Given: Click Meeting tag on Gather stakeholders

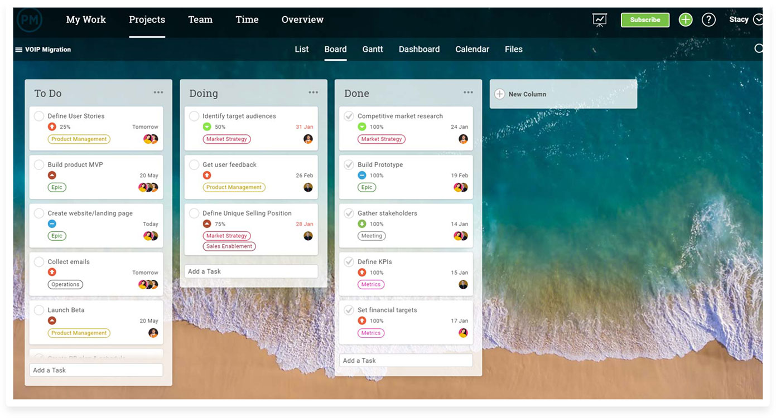Looking at the screenshot, I should click(372, 236).
